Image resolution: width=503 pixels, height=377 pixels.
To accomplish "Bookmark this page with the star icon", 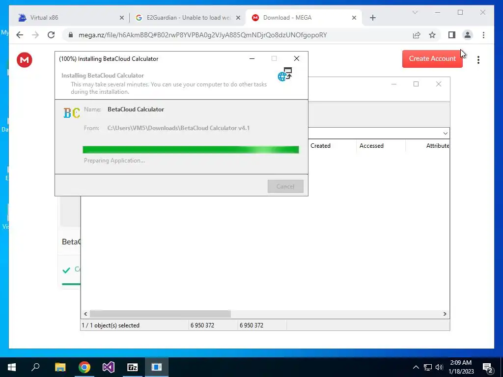I will click(x=432, y=35).
